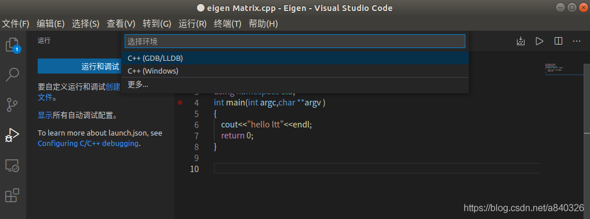The height and width of the screenshot is (219, 590).
Task: Click the 'int main' code line
Action: pyautogui.click(x=269, y=103)
